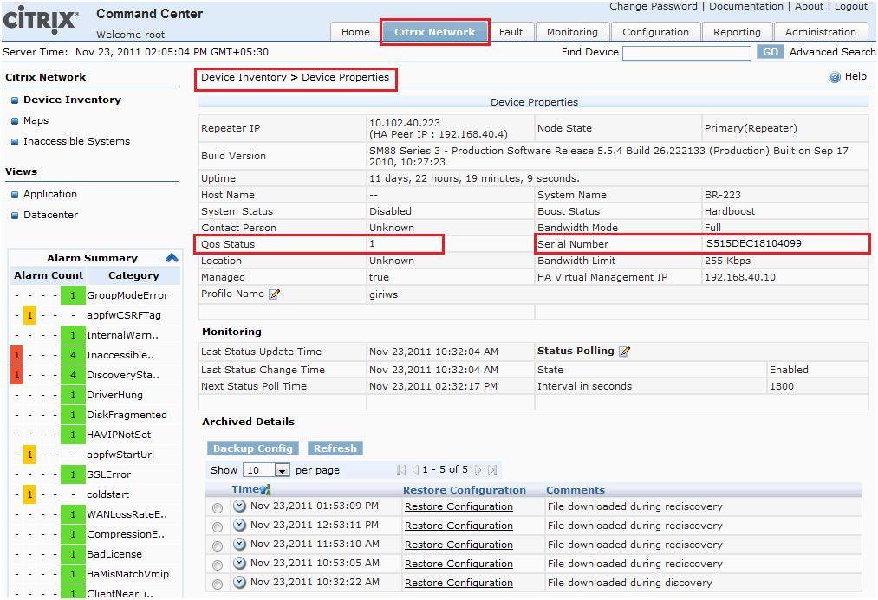The width and height of the screenshot is (878, 600).
Task: Select the 10:53:05 AM backup radio button
Action: [x=218, y=565]
